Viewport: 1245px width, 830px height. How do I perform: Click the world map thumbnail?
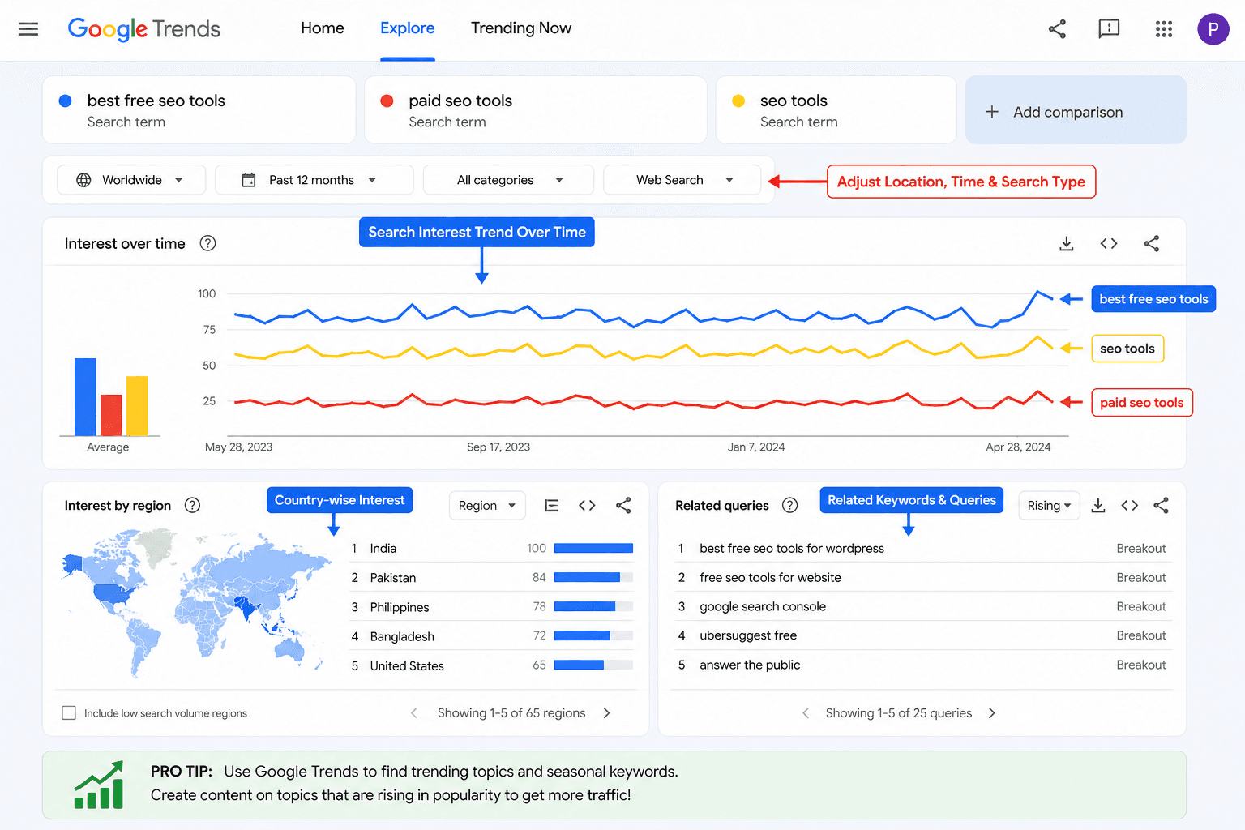(x=196, y=603)
